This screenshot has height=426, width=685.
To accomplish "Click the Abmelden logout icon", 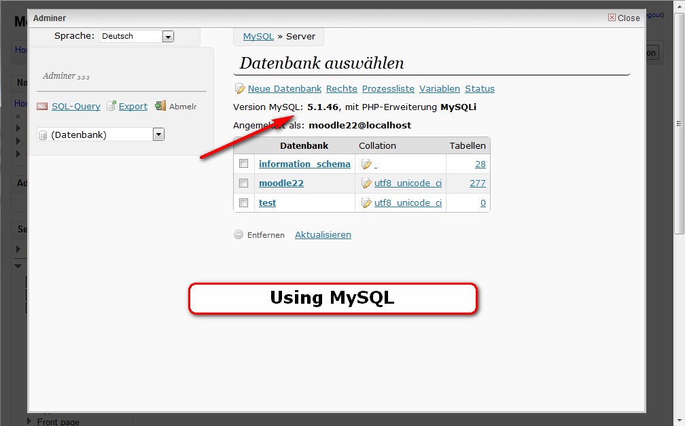I will tap(160, 106).
